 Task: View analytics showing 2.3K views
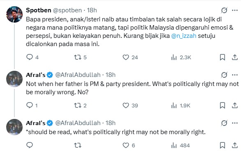pyautogui.click(x=174, y=57)
